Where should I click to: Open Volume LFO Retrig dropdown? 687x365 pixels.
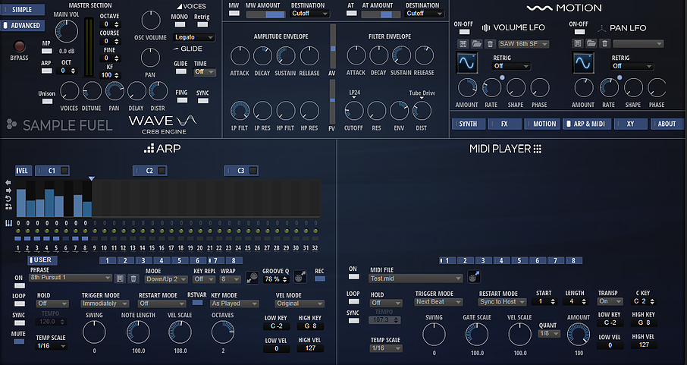click(511, 66)
